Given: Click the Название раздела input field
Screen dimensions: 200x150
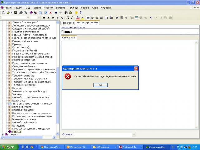Looking at the screenshot, I should click(130, 32).
